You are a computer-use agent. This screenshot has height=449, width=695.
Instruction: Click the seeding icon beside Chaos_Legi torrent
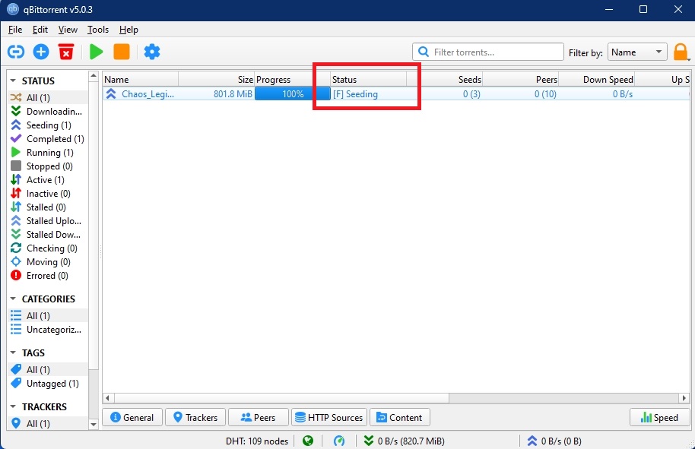point(111,94)
